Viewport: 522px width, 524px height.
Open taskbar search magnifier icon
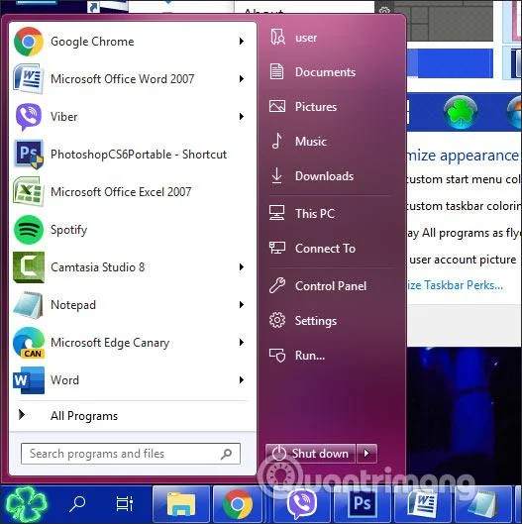coord(77,504)
